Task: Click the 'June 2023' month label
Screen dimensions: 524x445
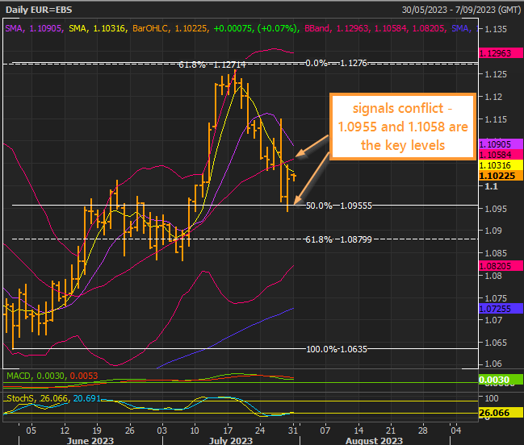Action: [x=90, y=441]
